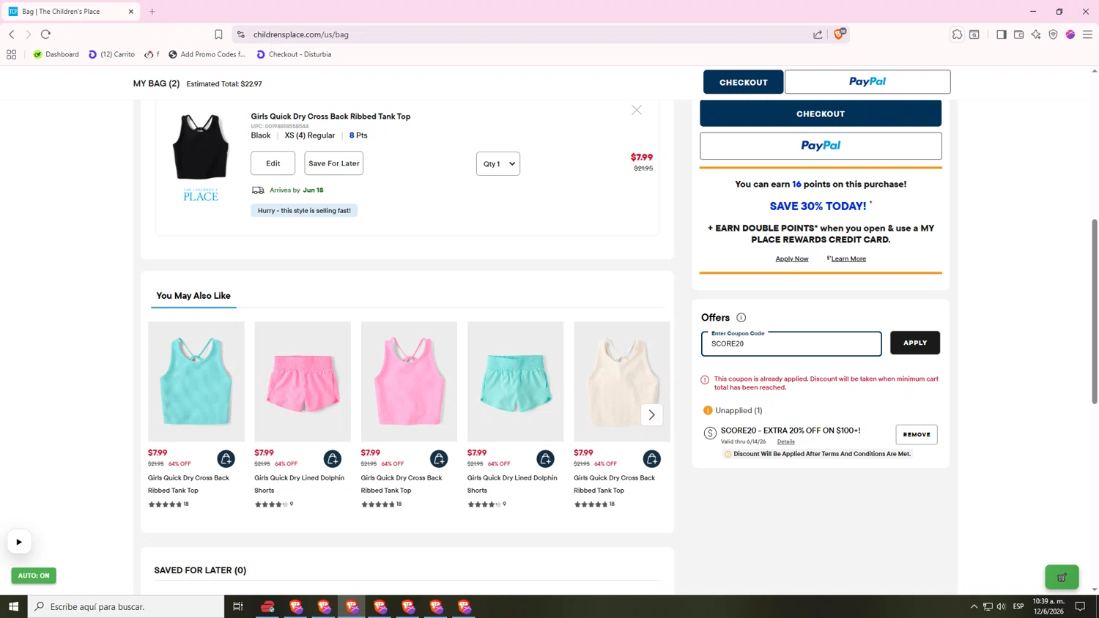Open Leo AI sparkle icon

pyautogui.click(x=1036, y=34)
